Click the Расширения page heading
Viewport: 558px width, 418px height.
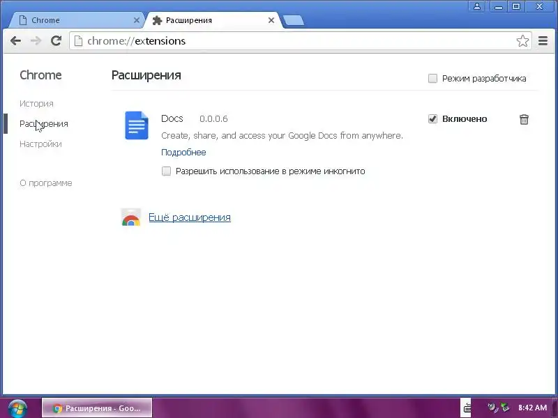[x=146, y=75]
